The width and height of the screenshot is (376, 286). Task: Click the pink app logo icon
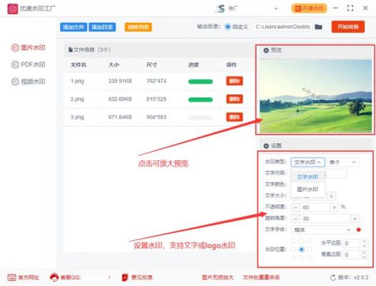pyautogui.click(x=12, y=9)
